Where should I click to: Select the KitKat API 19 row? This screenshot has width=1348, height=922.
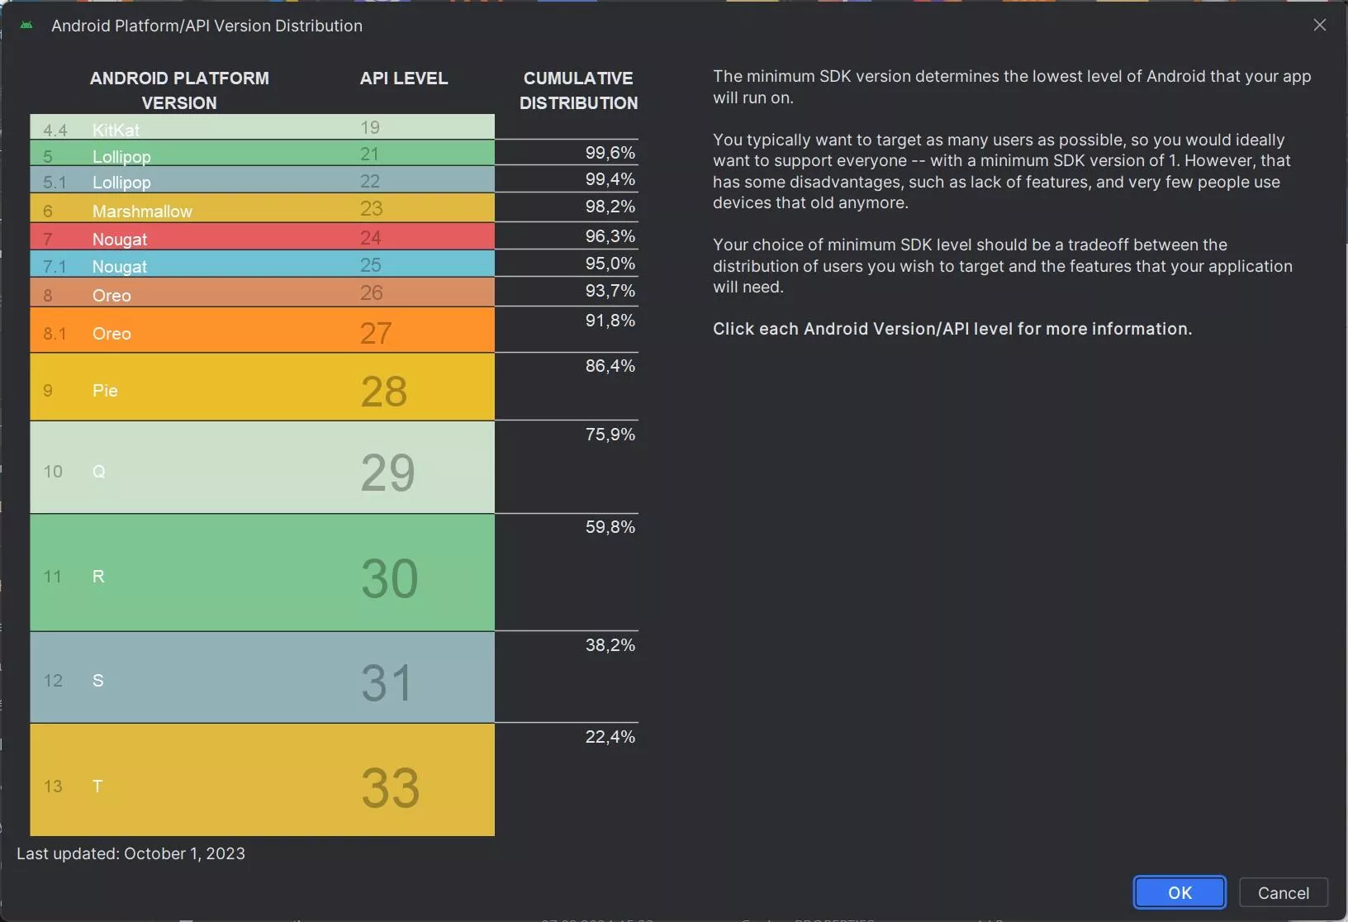(262, 126)
